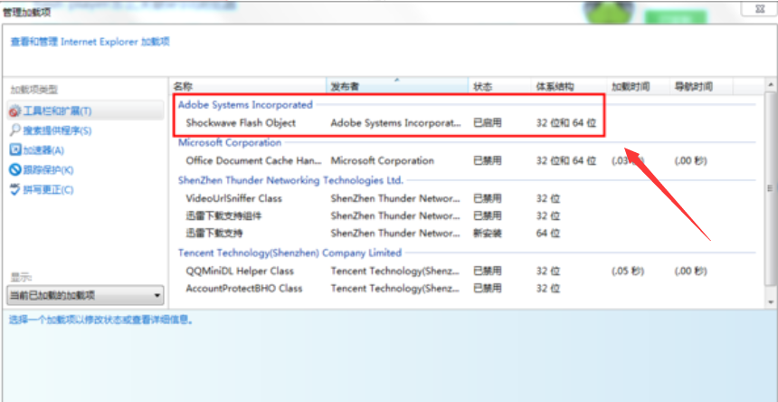Open the 加速器(A) add-on type
Viewport: 778px width, 402px height.
[x=43, y=150]
